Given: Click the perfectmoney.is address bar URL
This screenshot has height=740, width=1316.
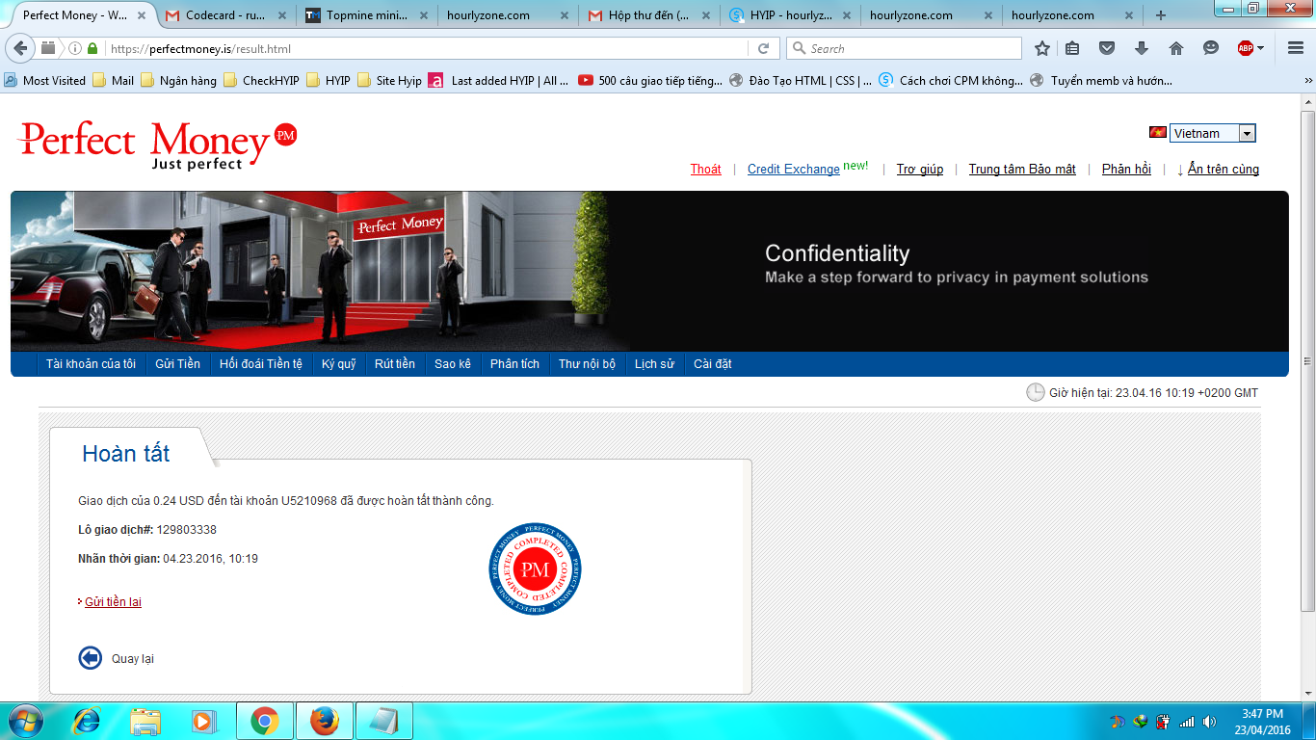Looking at the screenshot, I should pyautogui.click(x=200, y=48).
